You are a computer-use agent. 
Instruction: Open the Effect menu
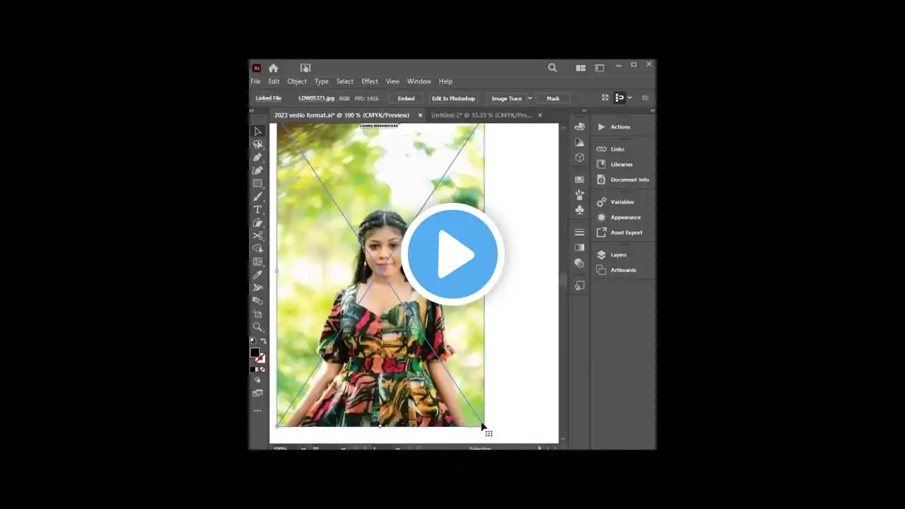coord(369,81)
